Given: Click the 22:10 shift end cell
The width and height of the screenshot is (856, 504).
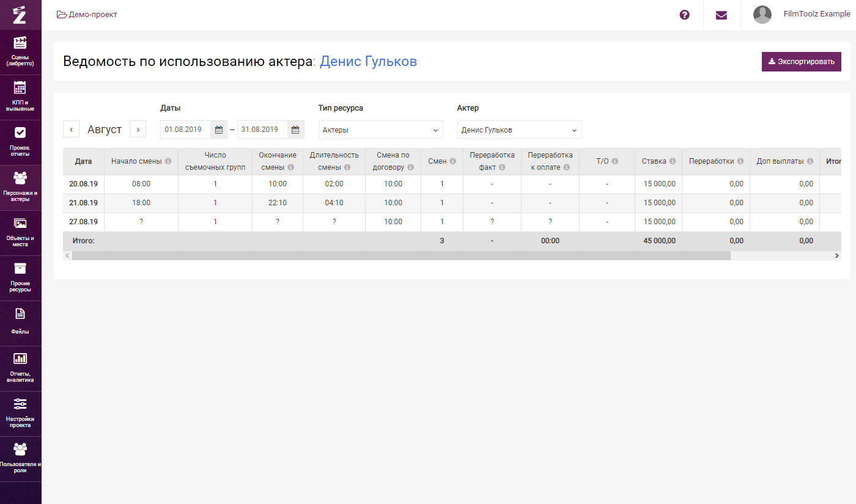Looking at the screenshot, I should click(x=278, y=203).
